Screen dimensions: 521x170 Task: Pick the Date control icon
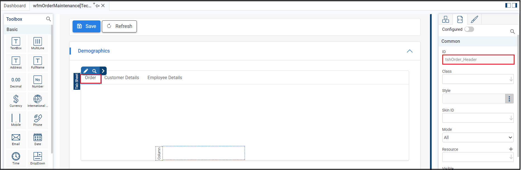pos(38,139)
